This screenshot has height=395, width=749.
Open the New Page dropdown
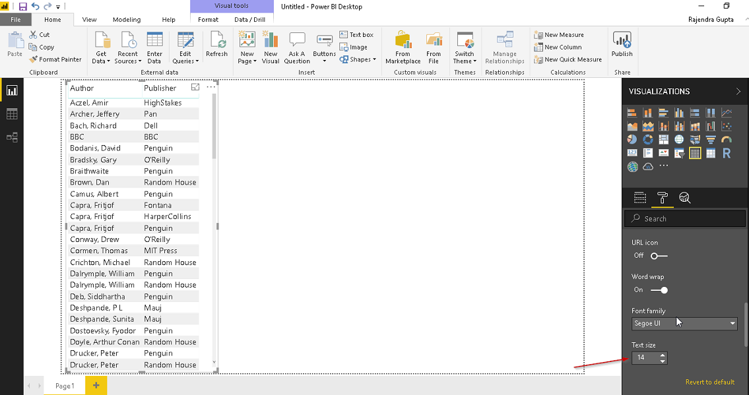coord(247,48)
